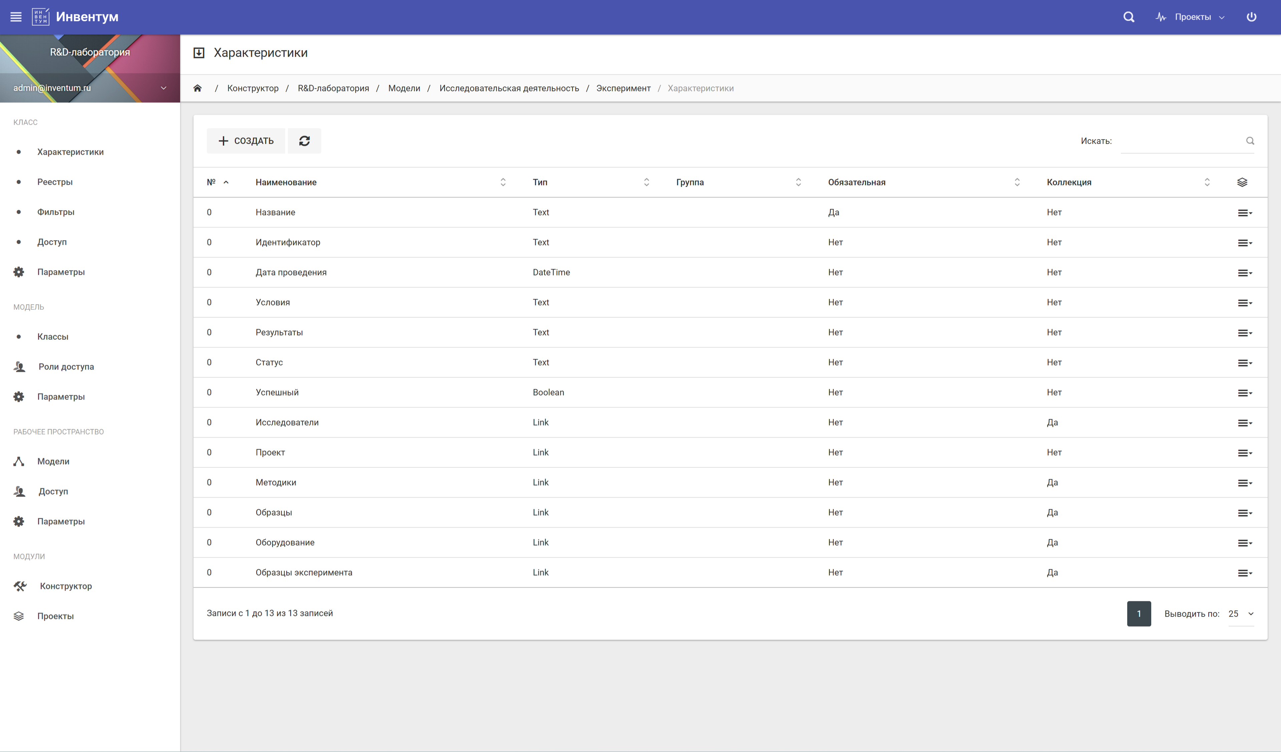Follow the Модели breadcrumb link
This screenshot has width=1281, height=752.
click(404, 88)
